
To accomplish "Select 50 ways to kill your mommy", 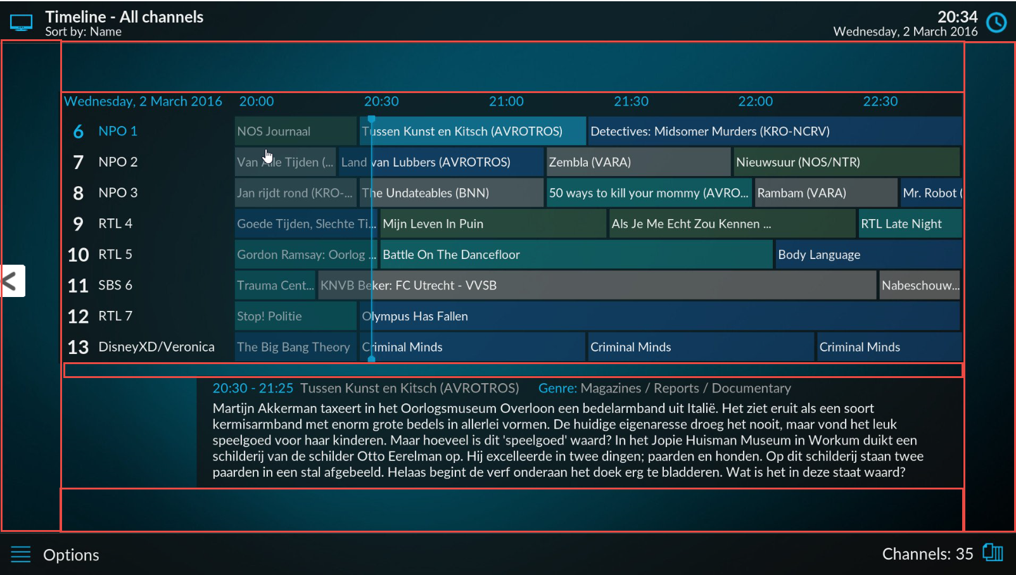I will point(649,193).
